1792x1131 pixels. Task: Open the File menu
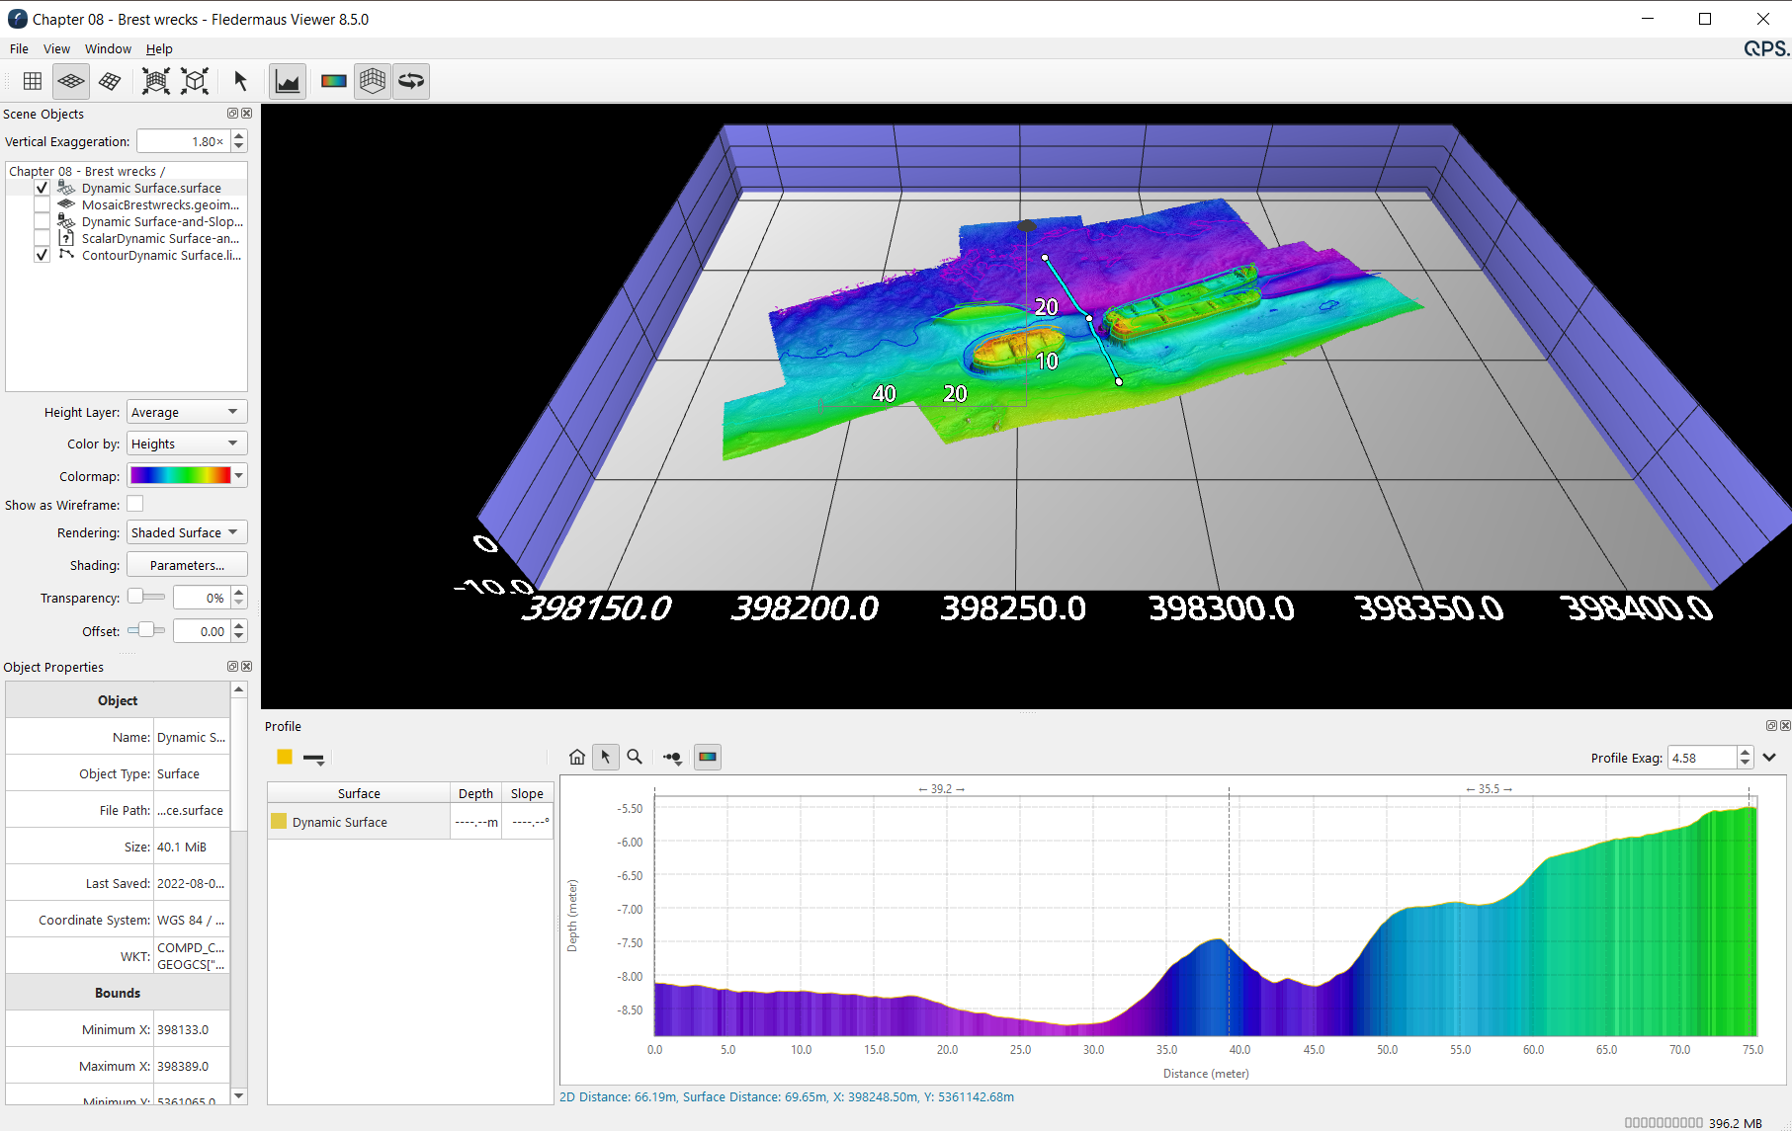tap(19, 48)
